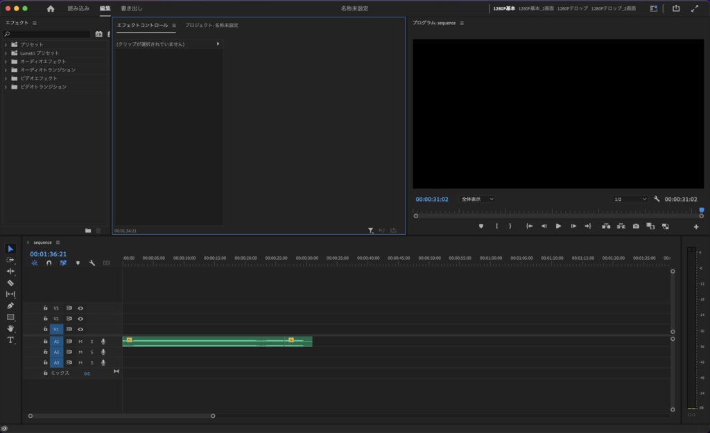Expand the clip not selected arrow
This screenshot has width=710, height=433.
218,44
